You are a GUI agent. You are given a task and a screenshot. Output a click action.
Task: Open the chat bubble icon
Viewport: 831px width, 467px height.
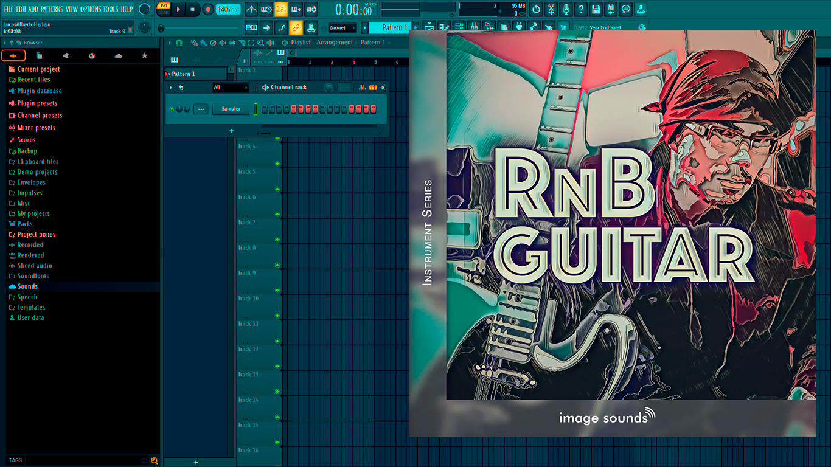(626, 10)
